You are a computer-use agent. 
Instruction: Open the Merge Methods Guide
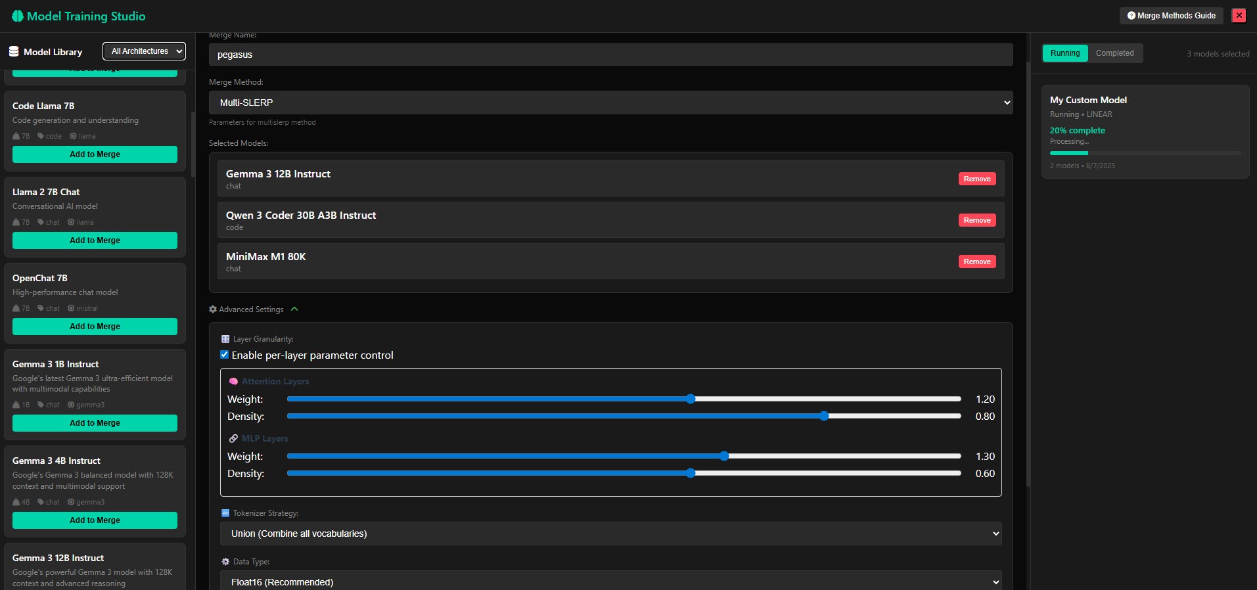pos(1171,16)
